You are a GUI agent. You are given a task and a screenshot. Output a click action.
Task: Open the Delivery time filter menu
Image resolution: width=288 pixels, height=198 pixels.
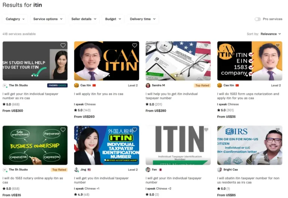pyautogui.click(x=143, y=19)
